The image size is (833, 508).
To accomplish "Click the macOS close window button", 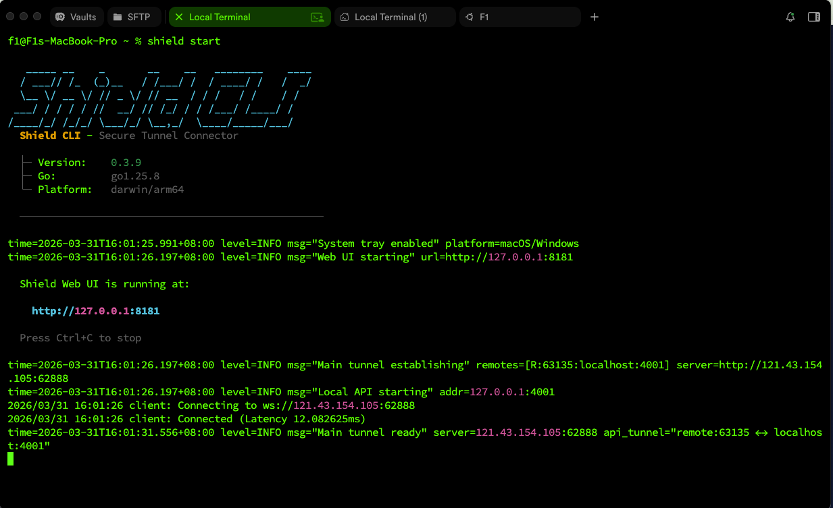I will pos(11,16).
